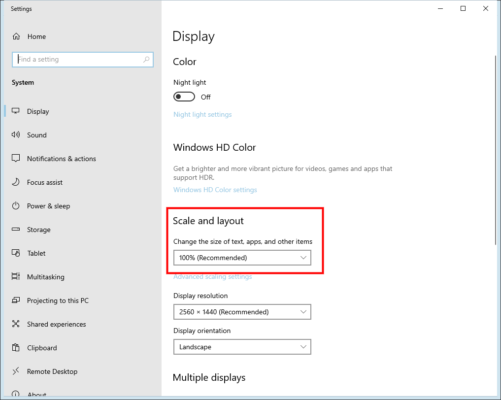Click the magnifier icon in search box

[146, 60]
